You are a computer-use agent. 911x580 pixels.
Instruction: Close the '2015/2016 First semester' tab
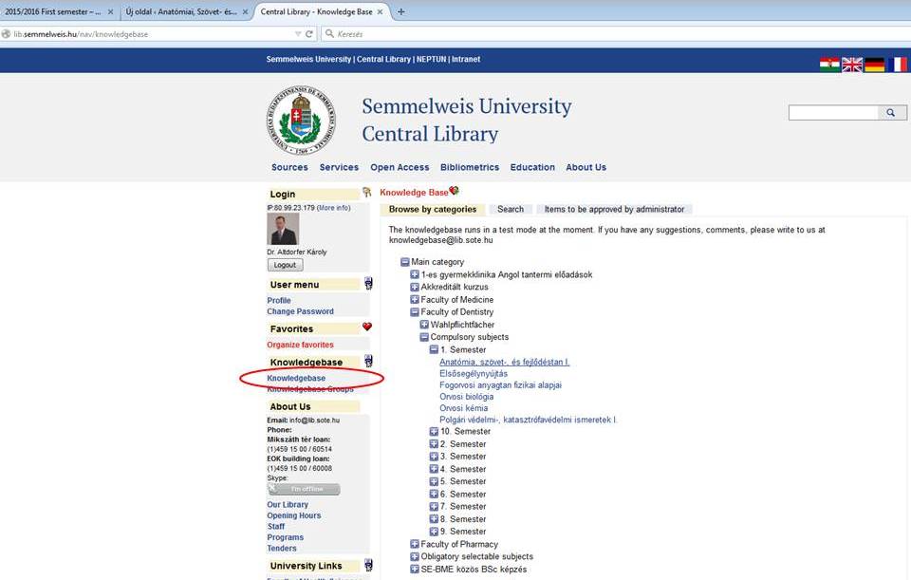(x=110, y=11)
